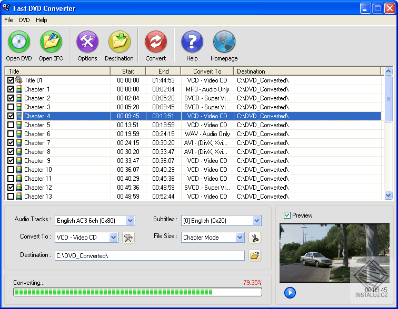
Task: Open conversion settings tools icon beside Convert To
Action: pyautogui.click(x=128, y=238)
